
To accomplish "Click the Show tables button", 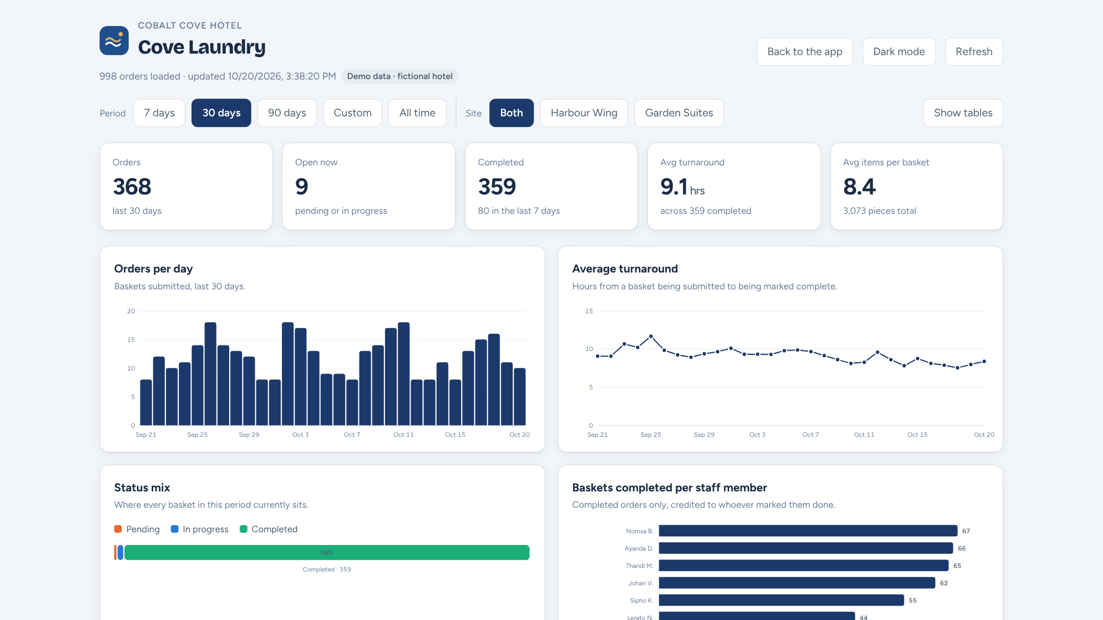I will [x=963, y=113].
